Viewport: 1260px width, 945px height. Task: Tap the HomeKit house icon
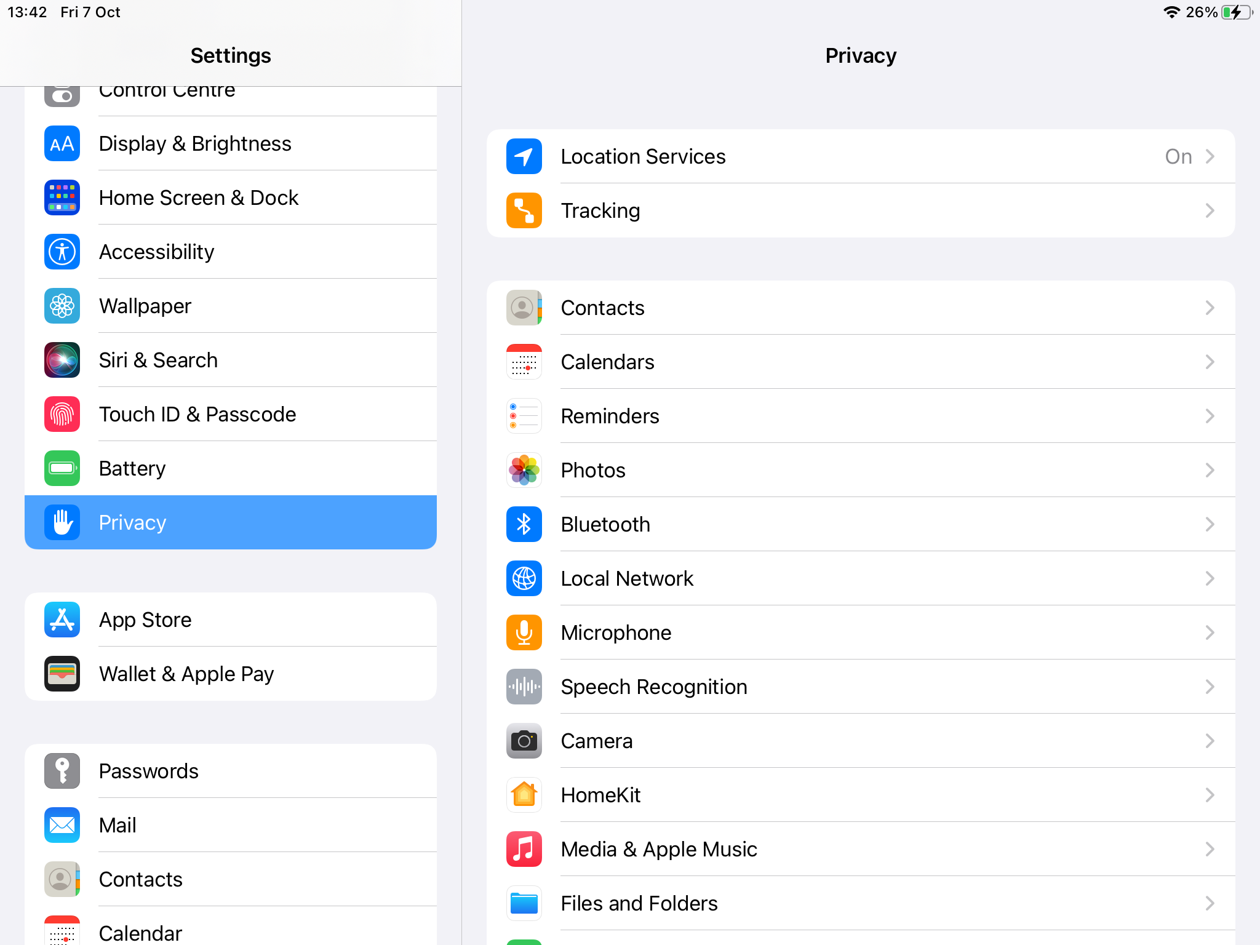pyautogui.click(x=524, y=795)
